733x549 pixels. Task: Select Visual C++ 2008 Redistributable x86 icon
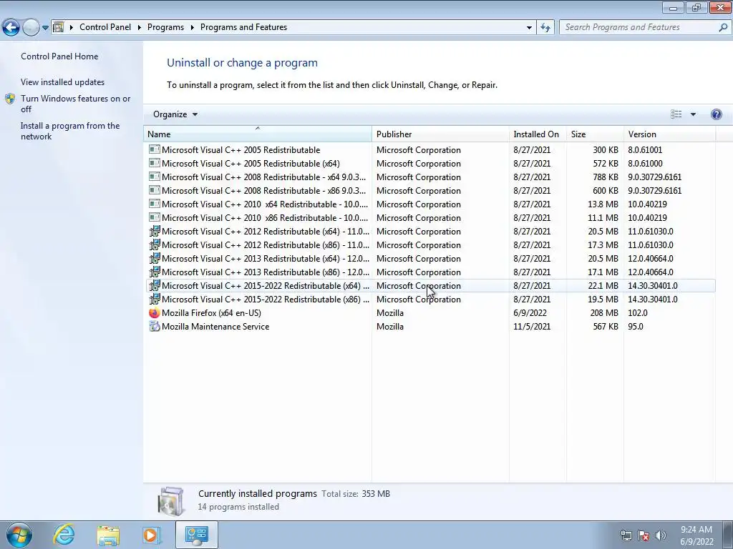click(x=155, y=190)
